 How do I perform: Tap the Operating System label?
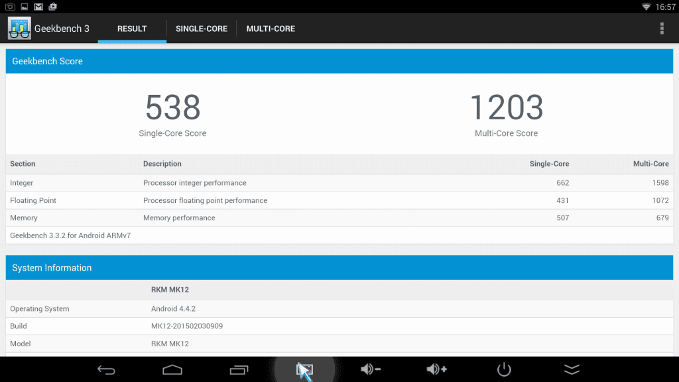(x=39, y=309)
